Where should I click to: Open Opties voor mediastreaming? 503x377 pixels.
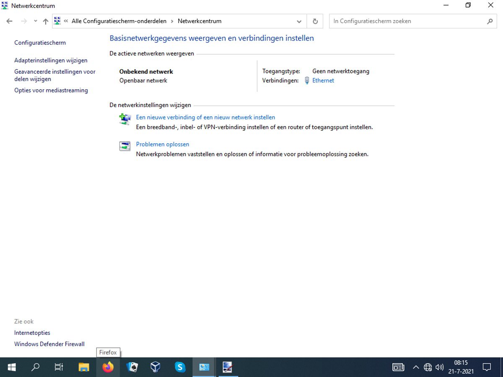(51, 90)
